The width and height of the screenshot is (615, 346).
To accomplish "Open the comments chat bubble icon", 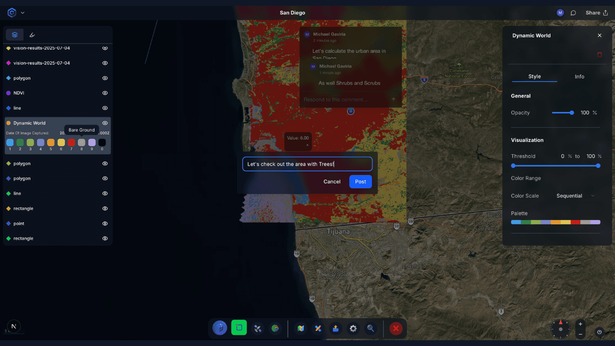I will 573,13.
